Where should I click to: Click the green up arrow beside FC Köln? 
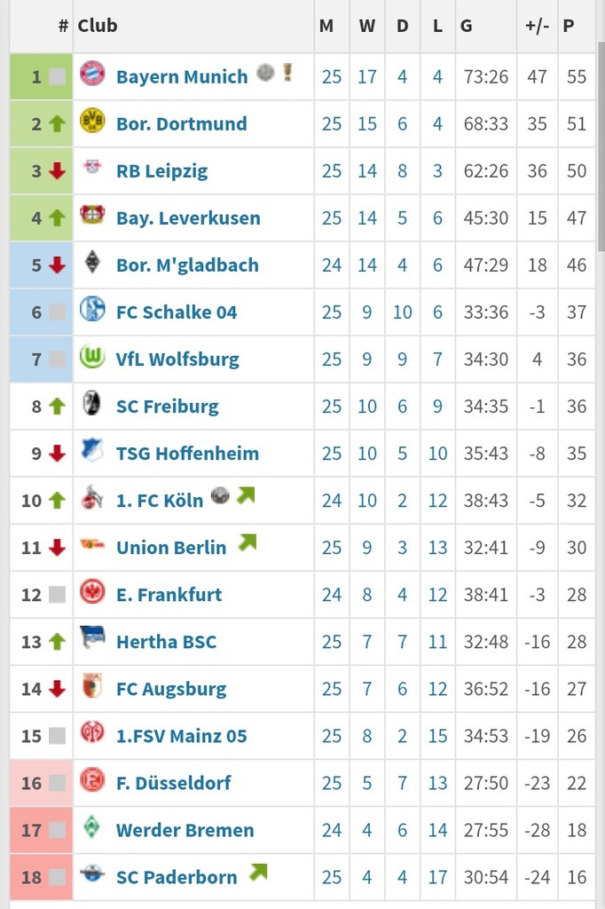(58, 501)
